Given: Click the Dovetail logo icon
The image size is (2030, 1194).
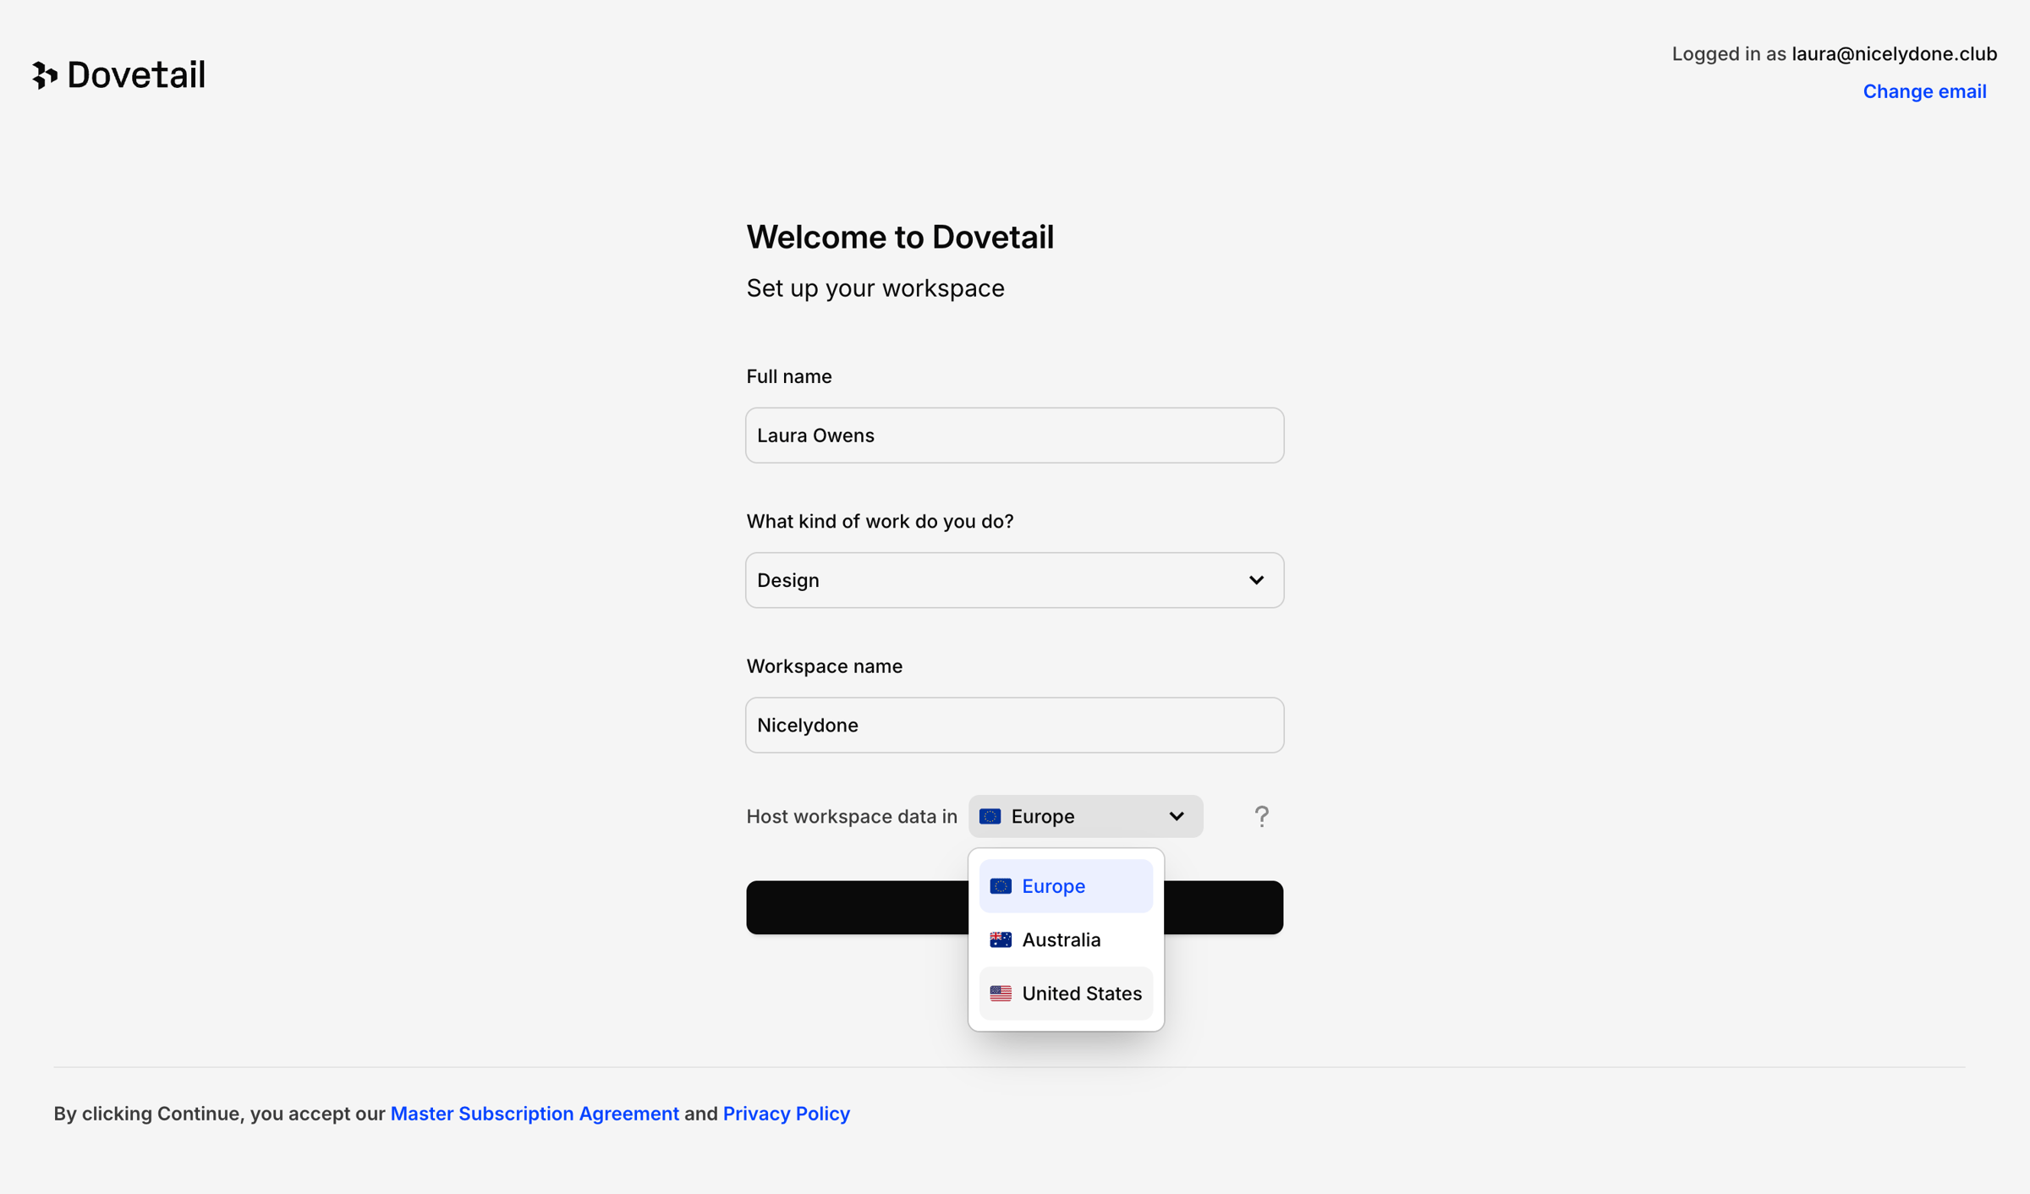Looking at the screenshot, I should click(45, 75).
